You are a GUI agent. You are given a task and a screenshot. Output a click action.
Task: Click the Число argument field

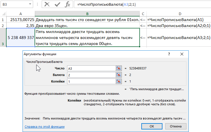point(91,68)
